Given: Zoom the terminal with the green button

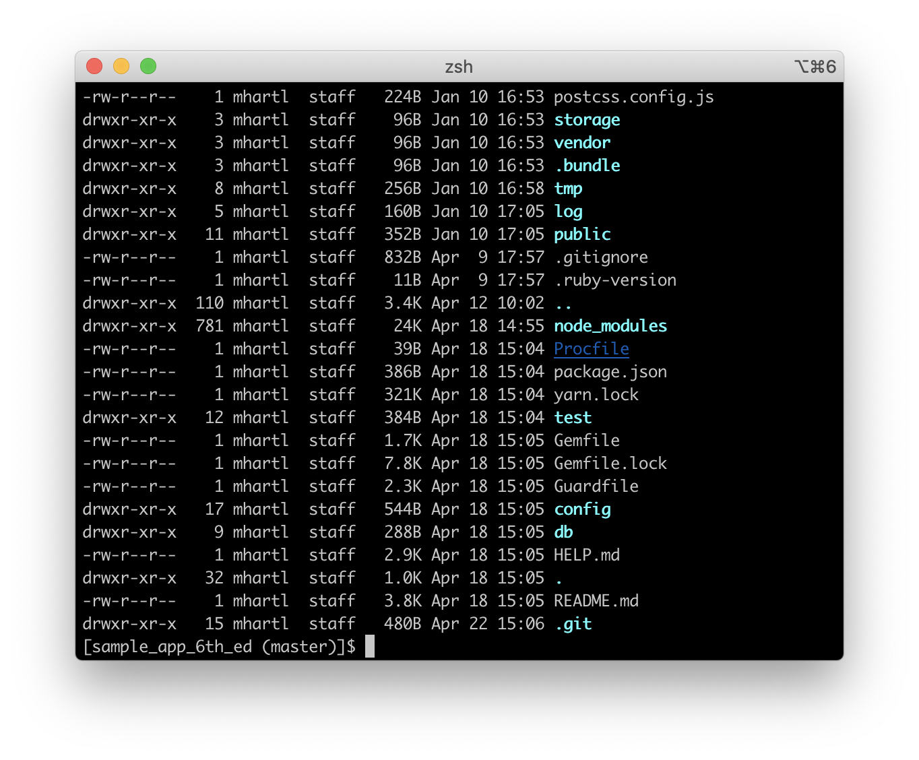Looking at the screenshot, I should coord(148,66).
